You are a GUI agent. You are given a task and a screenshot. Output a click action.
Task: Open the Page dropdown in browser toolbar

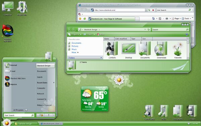point(176,18)
